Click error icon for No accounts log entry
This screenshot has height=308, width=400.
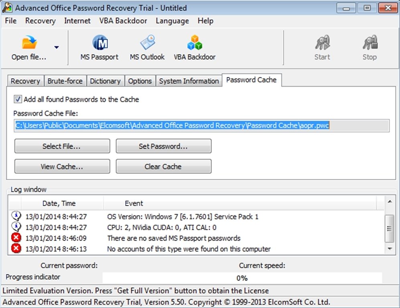(x=16, y=248)
